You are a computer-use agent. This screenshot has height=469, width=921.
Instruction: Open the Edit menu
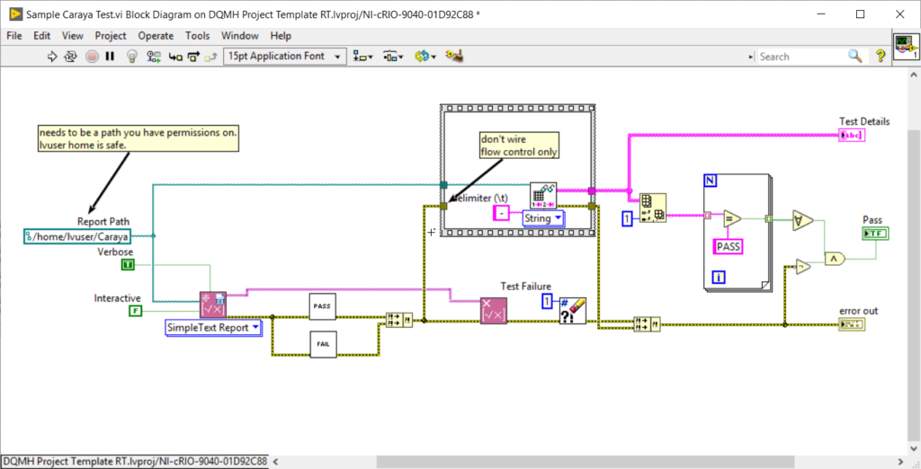[41, 36]
